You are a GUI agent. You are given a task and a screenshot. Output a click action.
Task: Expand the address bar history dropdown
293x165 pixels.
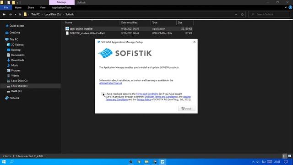[x=236, y=14]
